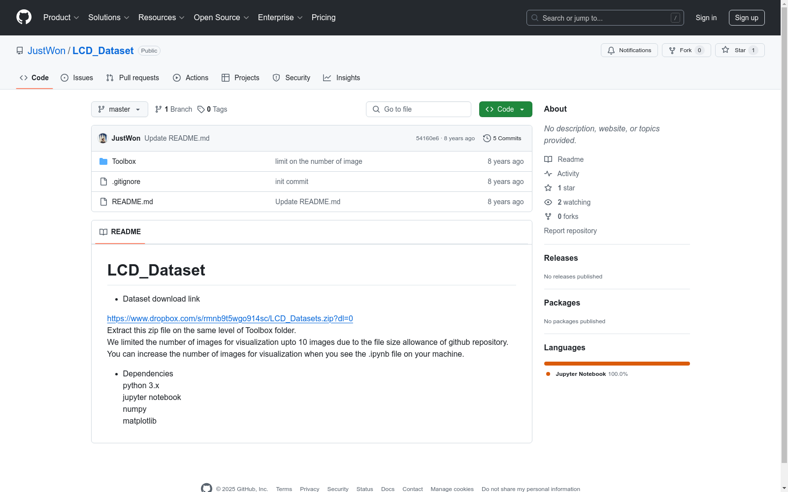Click the .gitignore file icon
Image resolution: width=788 pixels, height=492 pixels.
(103, 182)
